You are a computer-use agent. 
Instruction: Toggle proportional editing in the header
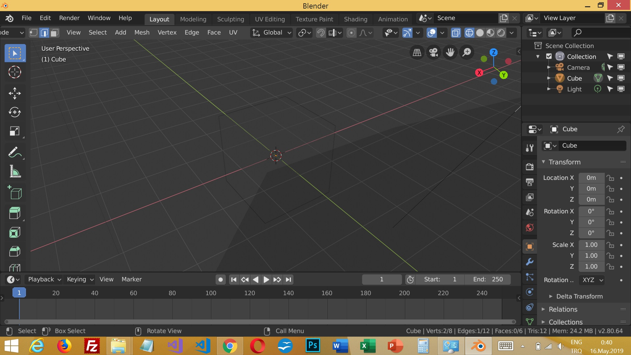pyautogui.click(x=352, y=33)
